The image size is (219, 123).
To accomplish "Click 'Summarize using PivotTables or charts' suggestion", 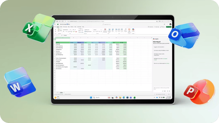I will [161, 50].
